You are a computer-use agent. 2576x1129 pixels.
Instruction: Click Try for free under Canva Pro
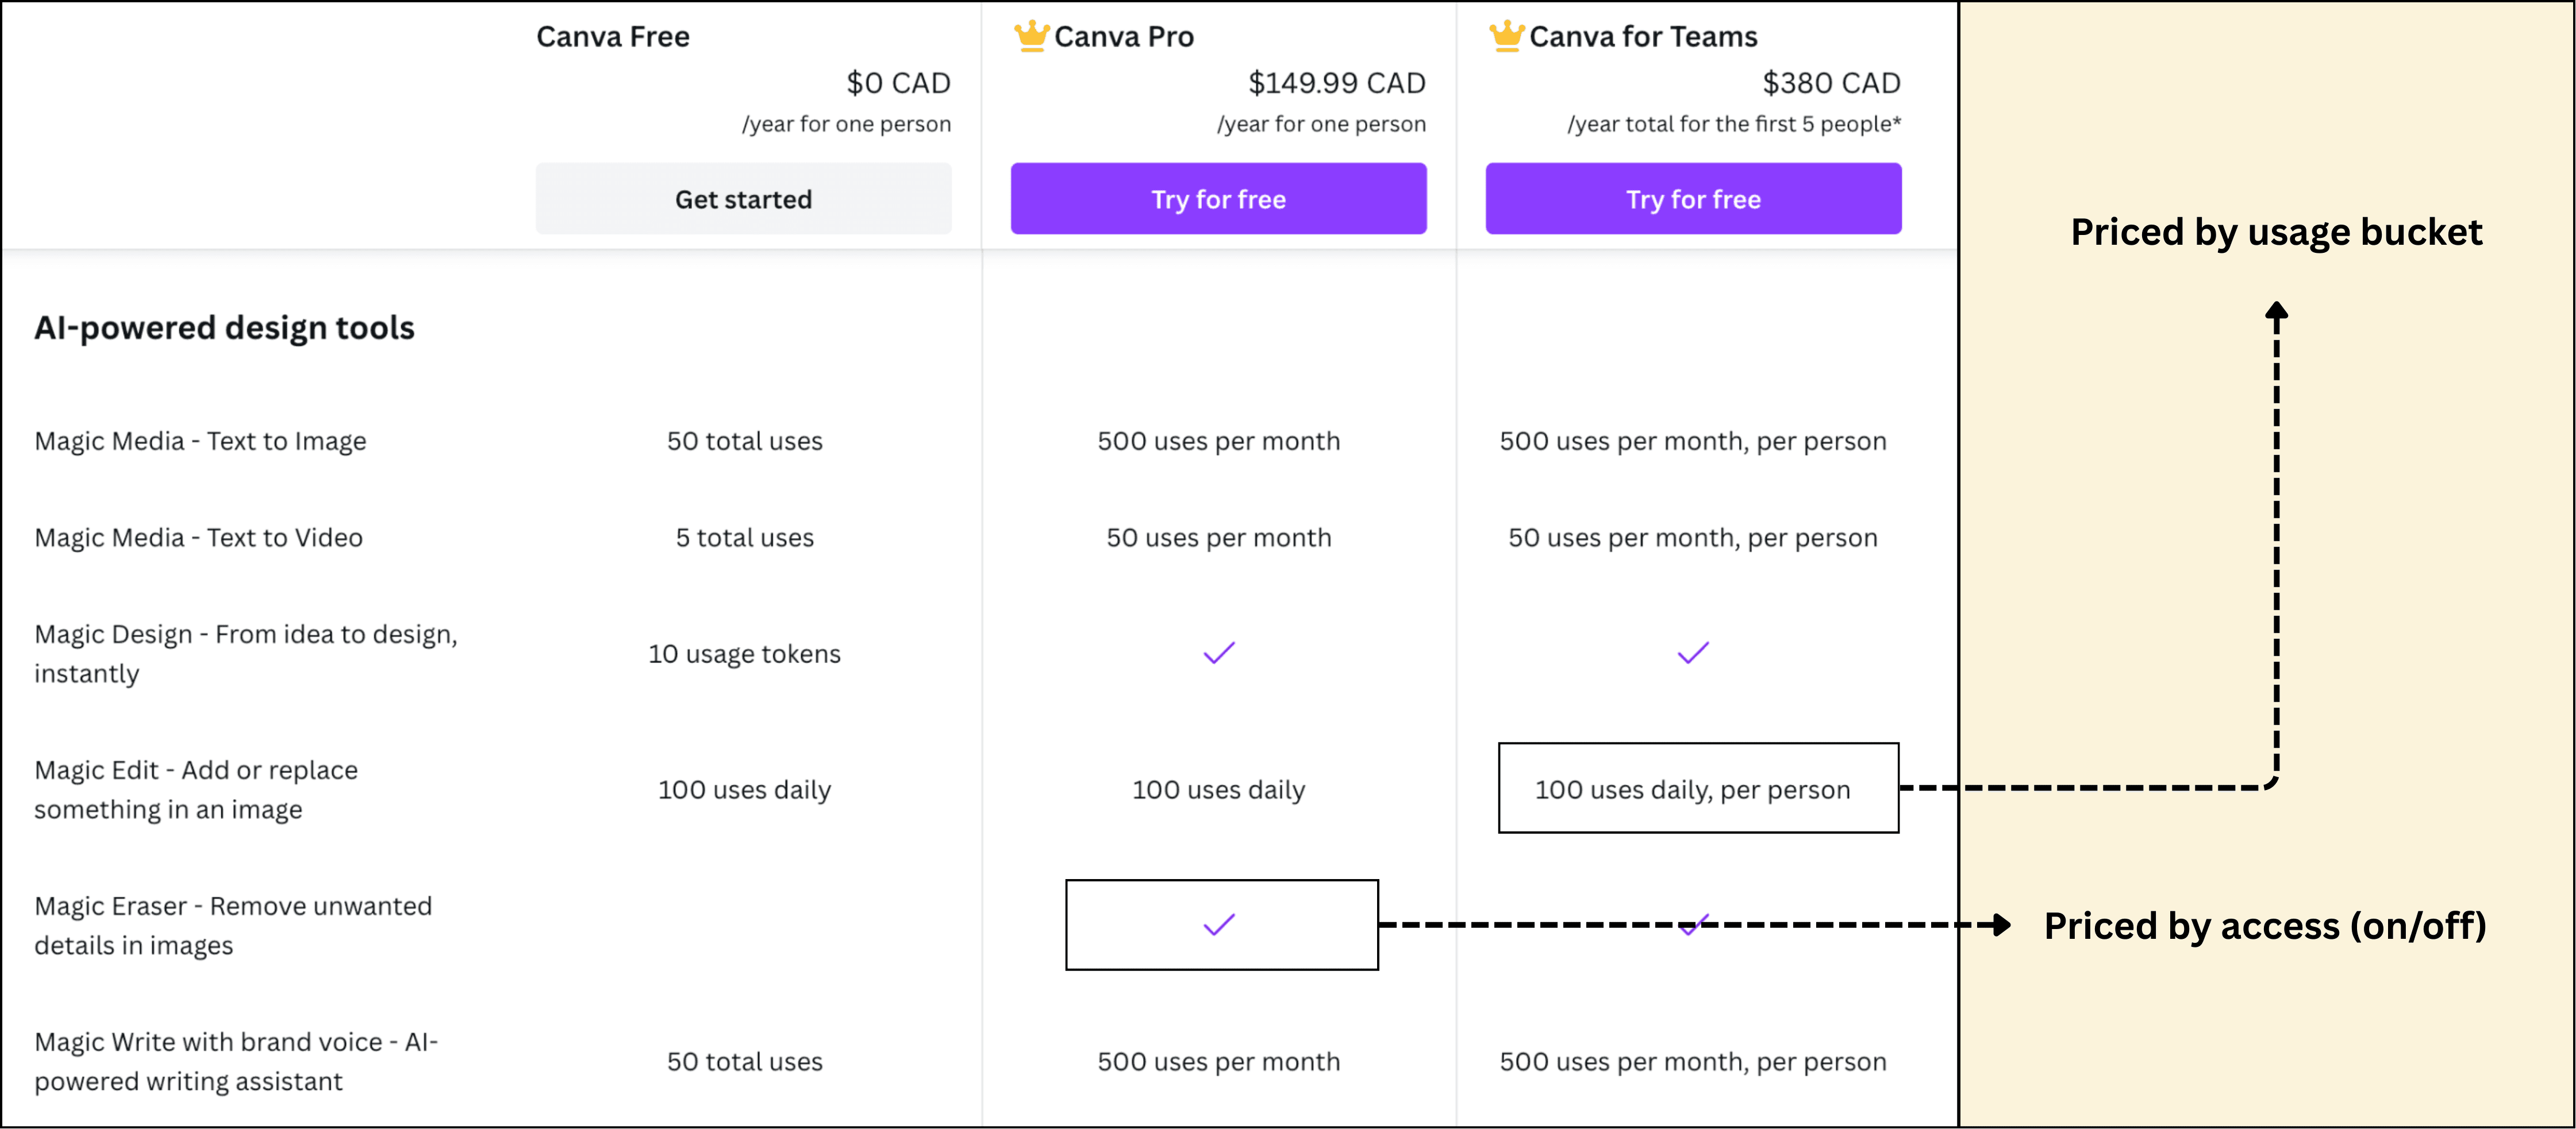pos(1218,199)
